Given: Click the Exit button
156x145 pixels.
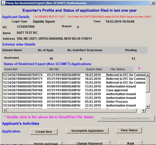Looking at the screenshot, I should click(131, 143).
